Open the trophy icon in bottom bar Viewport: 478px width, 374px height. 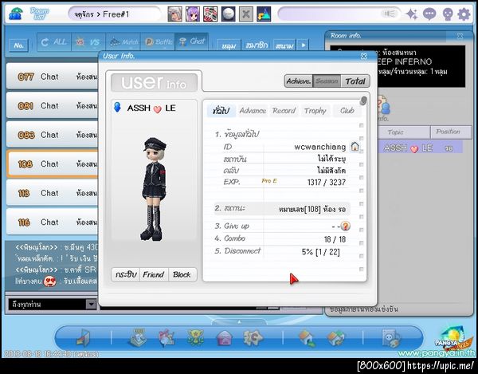[195, 337]
